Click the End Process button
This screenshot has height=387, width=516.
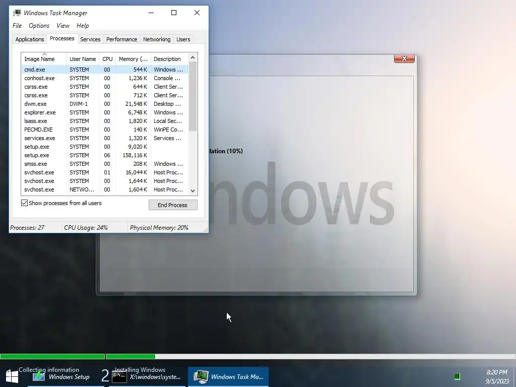(x=173, y=205)
